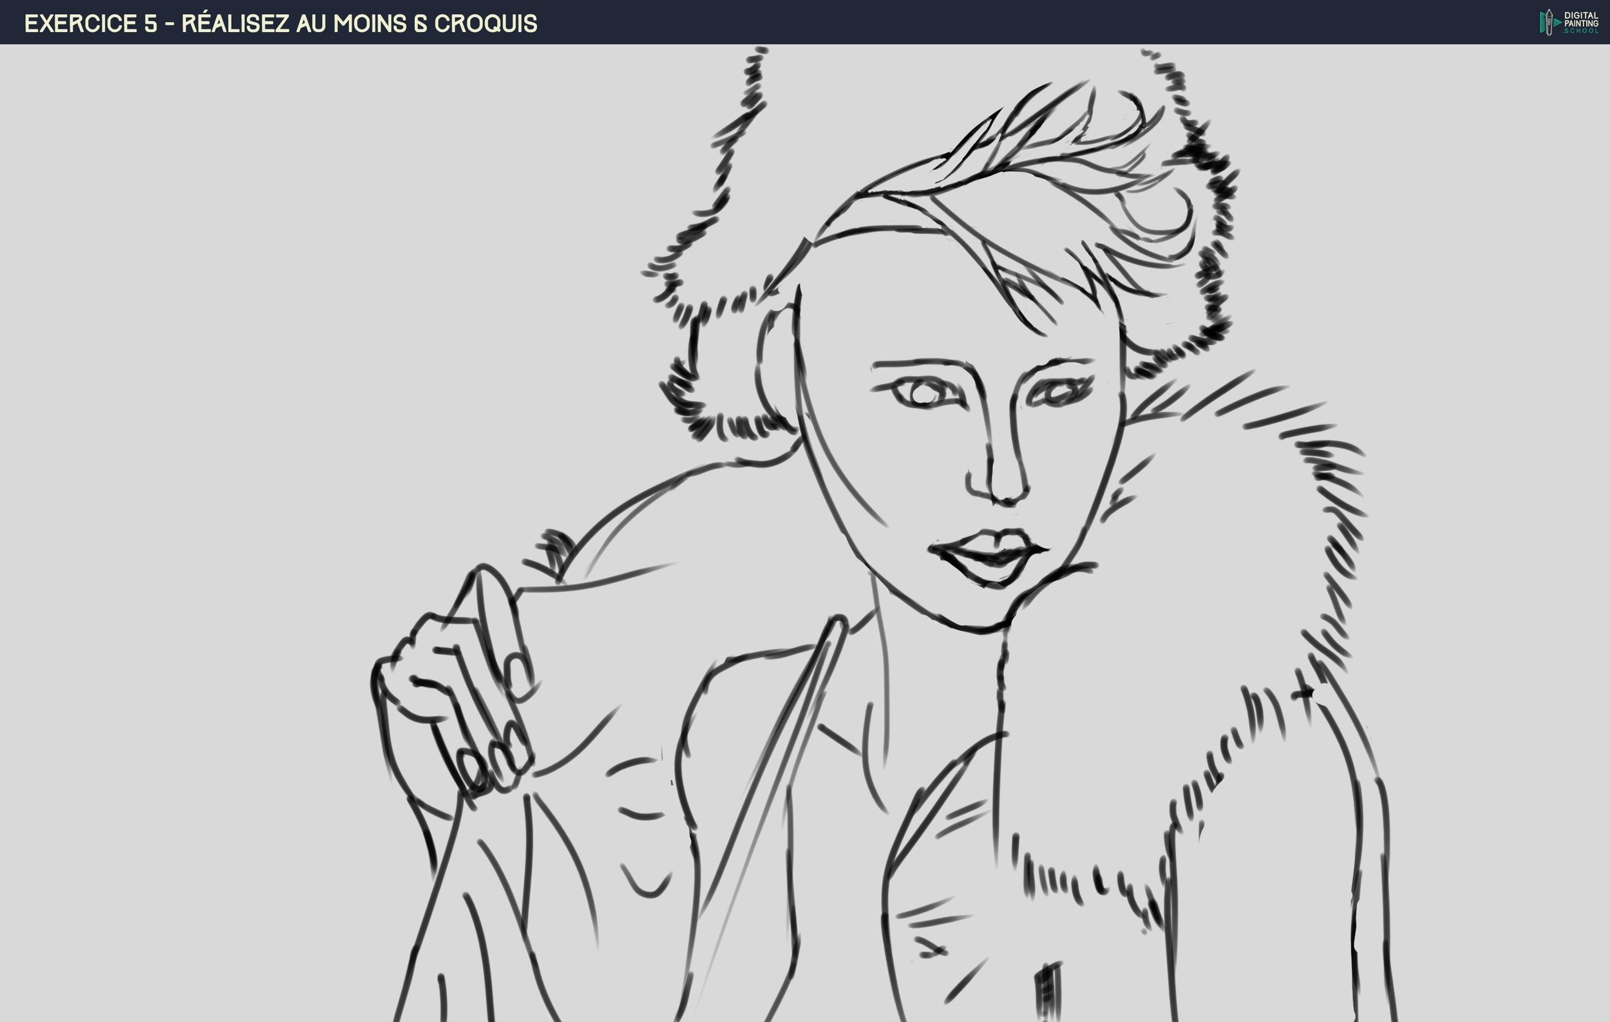Click the word "CROQUIS" in the title bar
Viewport: 1610px width, 1022px height.
point(486,23)
